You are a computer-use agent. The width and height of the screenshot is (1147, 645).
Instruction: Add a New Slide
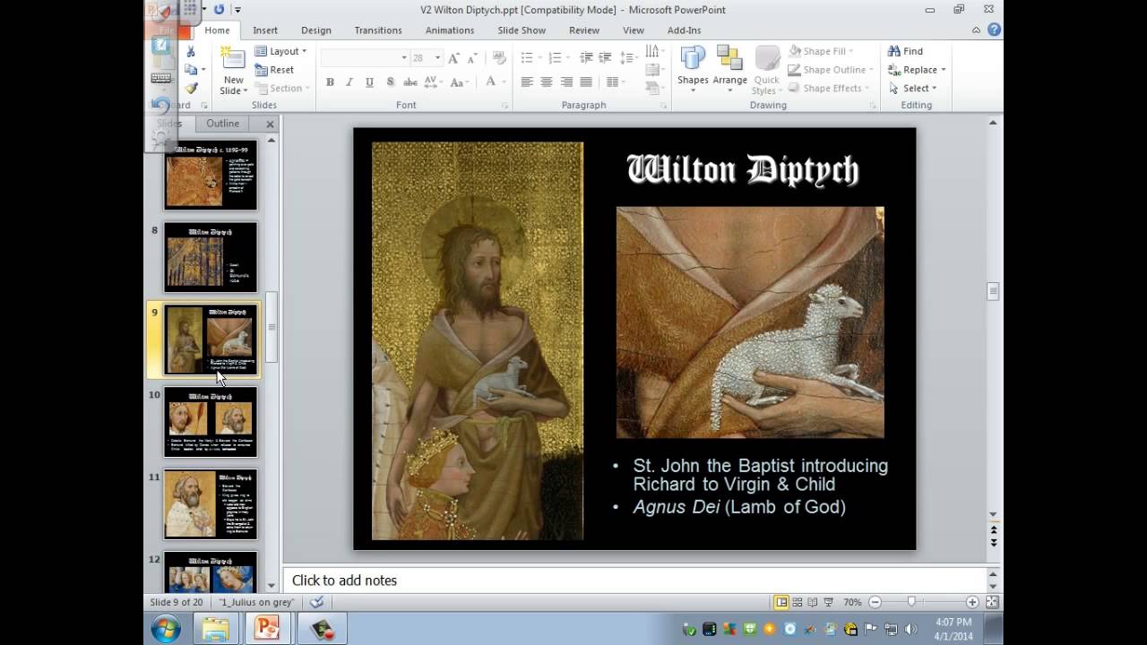click(x=233, y=71)
